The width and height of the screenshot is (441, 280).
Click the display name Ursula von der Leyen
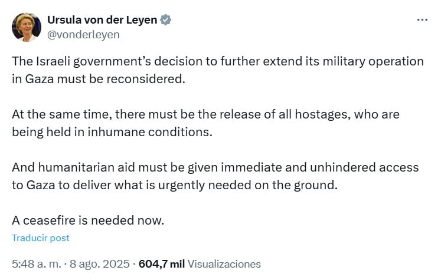click(102, 20)
